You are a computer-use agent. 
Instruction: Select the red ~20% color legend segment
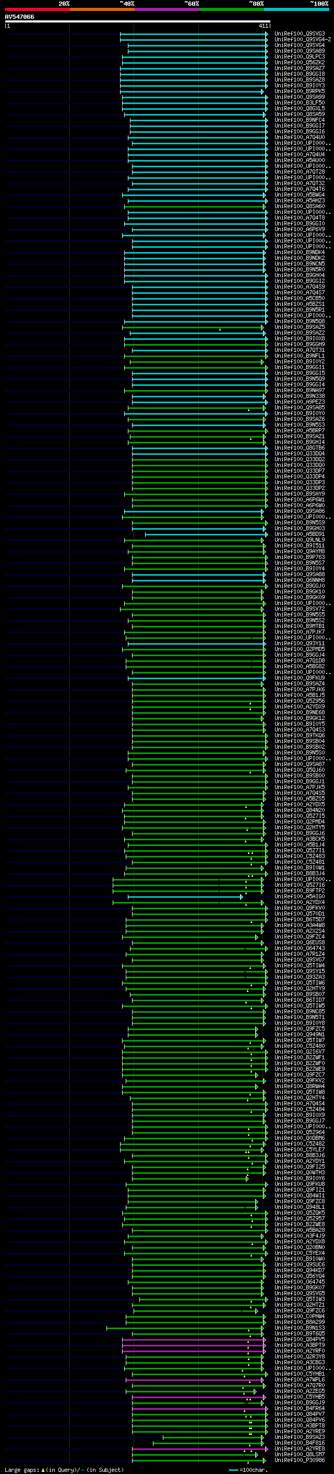(x=37, y=10)
